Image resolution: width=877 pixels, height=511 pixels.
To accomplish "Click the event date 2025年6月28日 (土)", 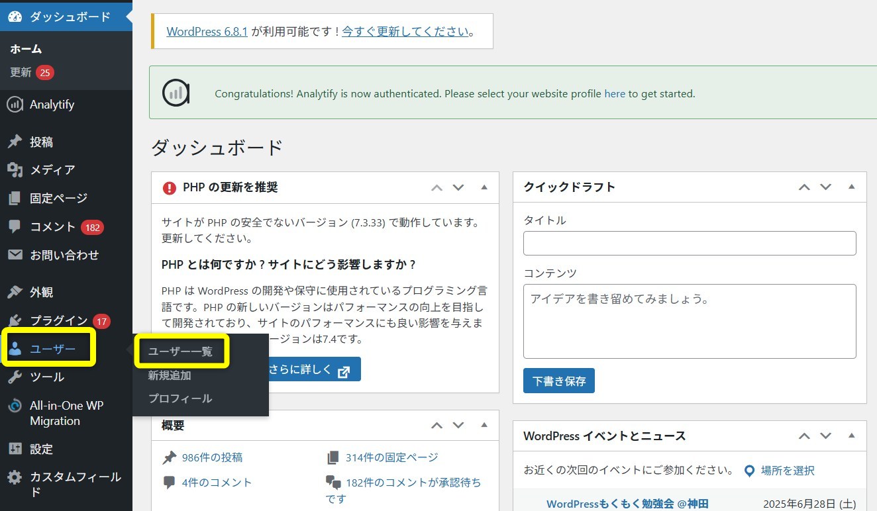I will (811, 504).
